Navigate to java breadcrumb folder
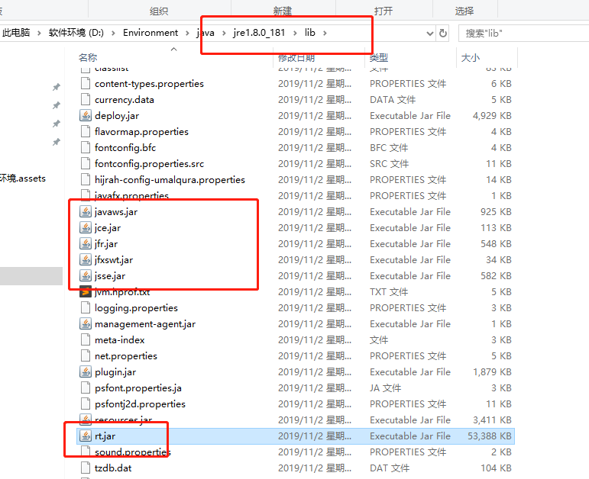 [206, 33]
